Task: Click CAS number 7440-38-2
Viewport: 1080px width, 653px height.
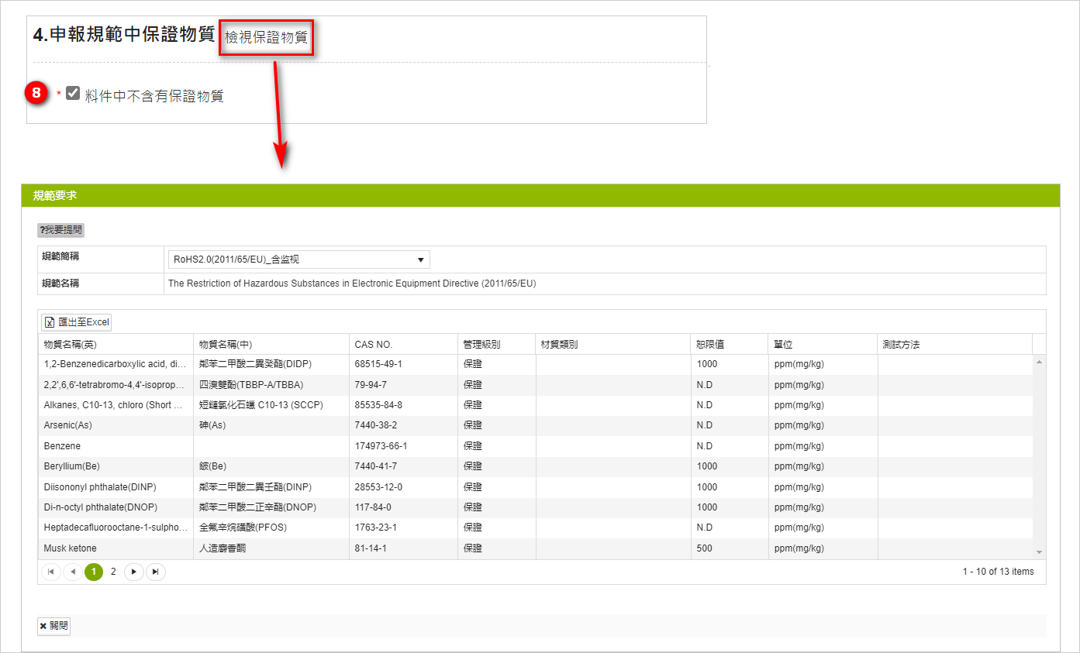Action: click(x=376, y=425)
